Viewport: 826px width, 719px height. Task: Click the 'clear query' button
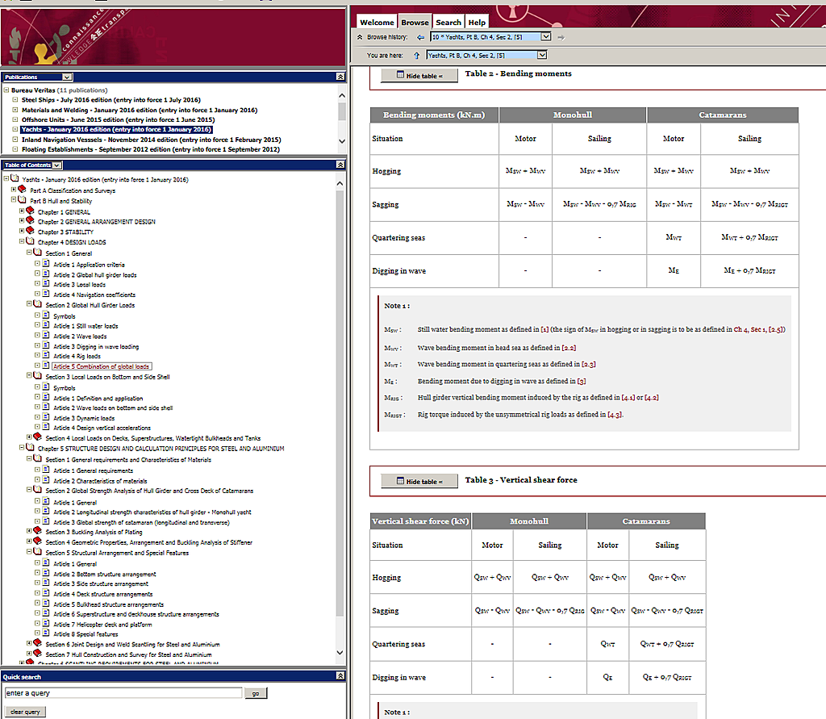(x=25, y=712)
